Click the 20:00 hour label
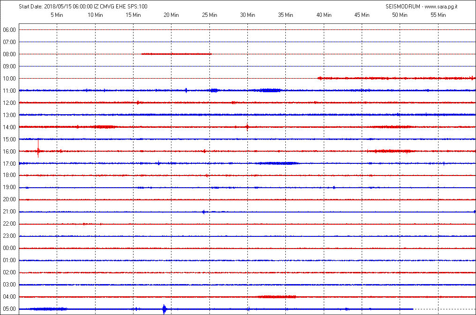This screenshot has height=315, width=476. 9,199
